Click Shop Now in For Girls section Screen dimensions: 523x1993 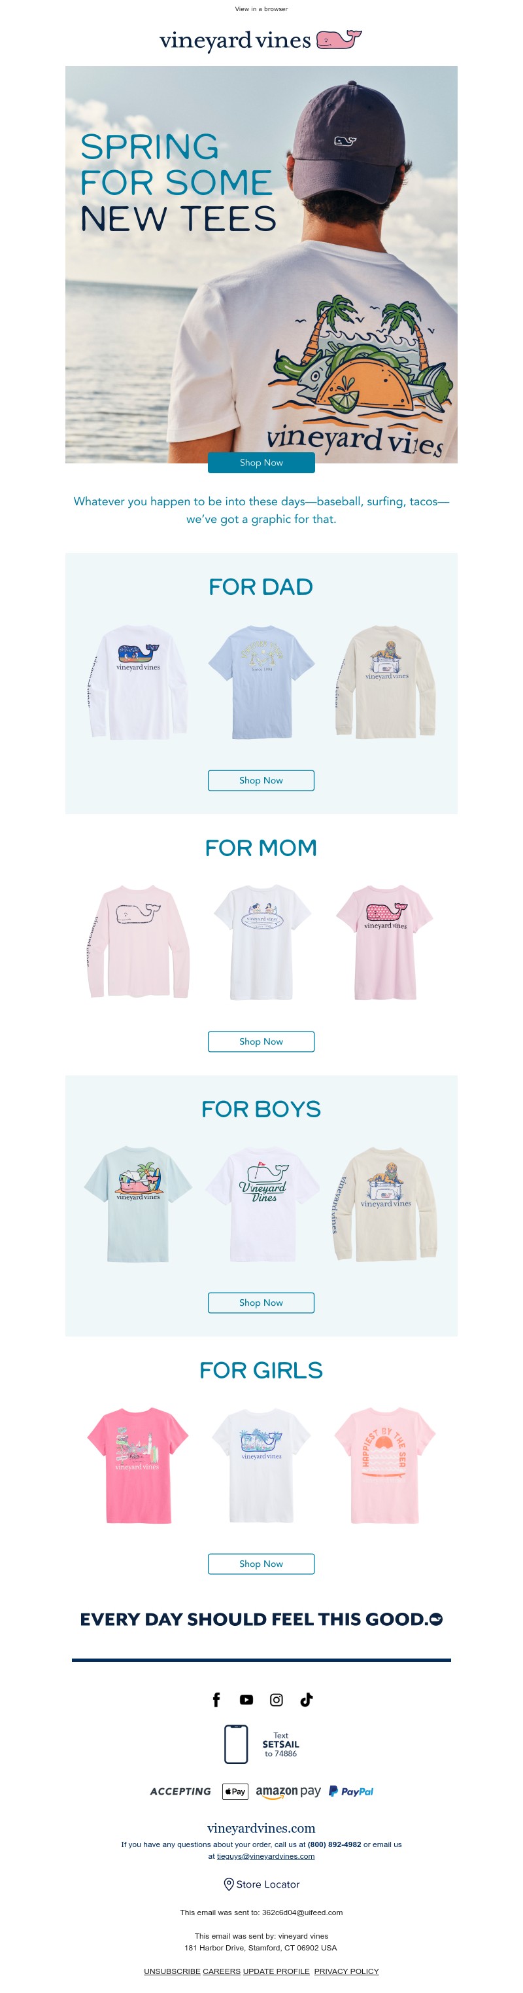pyautogui.click(x=261, y=1564)
